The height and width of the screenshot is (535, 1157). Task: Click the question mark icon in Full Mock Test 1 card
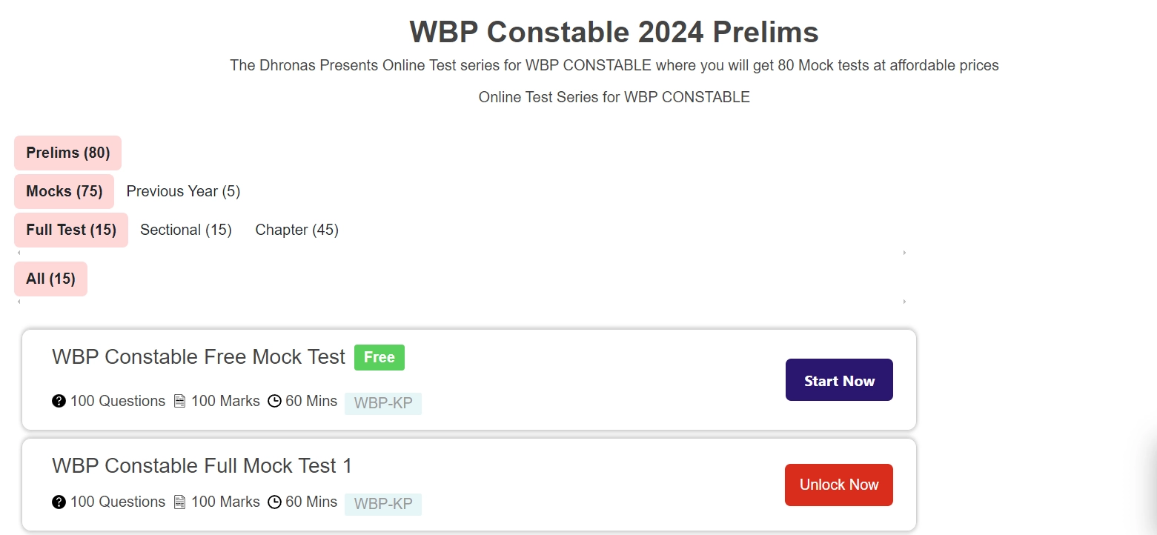tap(59, 502)
